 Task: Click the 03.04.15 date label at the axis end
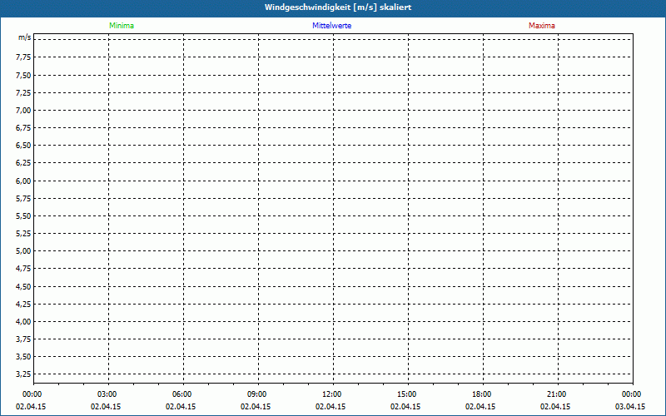[x=630, y=407]
